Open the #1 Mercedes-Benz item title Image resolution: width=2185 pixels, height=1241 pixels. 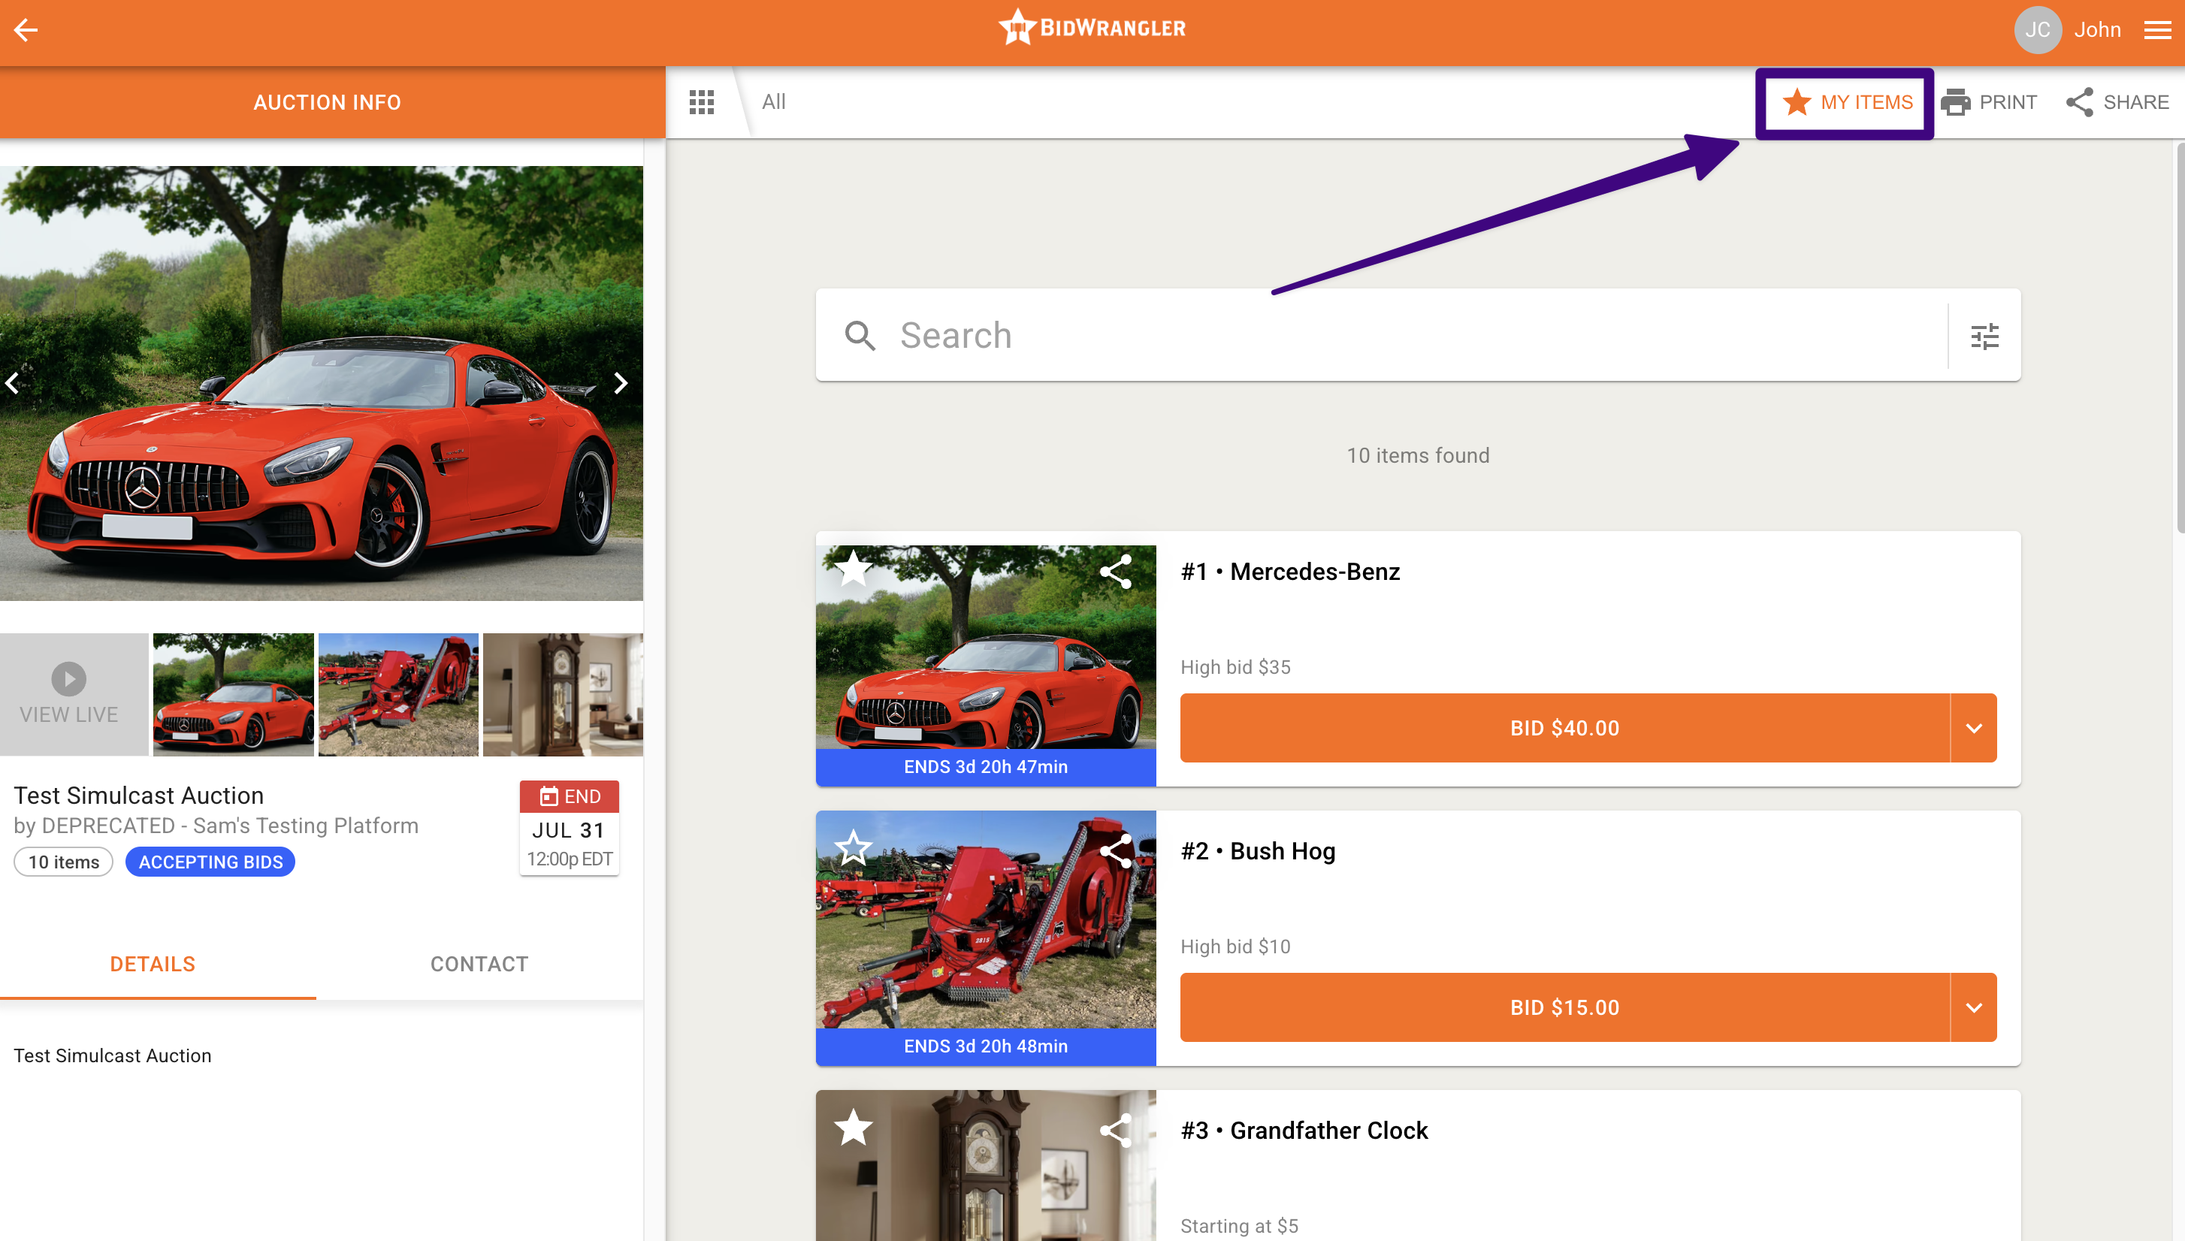coord(1290,572)
